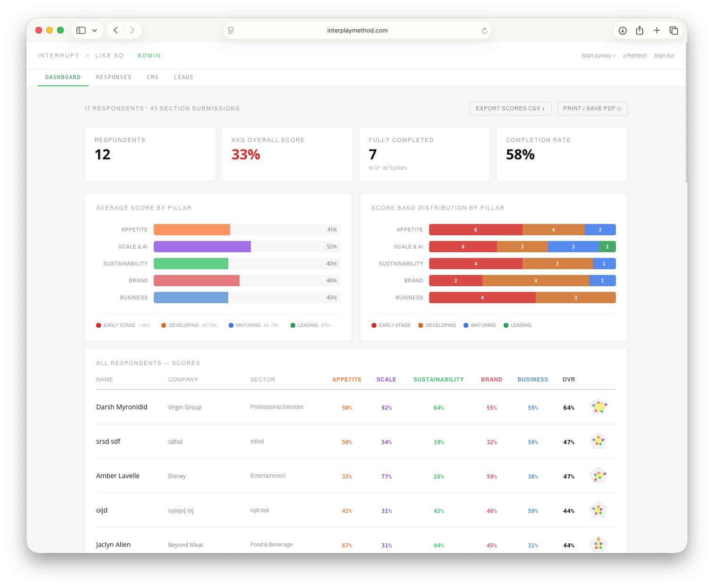Click the Fully Completed 7 value
The width and height of the screenshot is (714, 588).
373,155
